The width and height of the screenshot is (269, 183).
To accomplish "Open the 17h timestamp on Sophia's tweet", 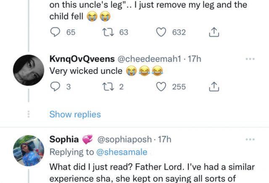I will [x=165, y=139].
